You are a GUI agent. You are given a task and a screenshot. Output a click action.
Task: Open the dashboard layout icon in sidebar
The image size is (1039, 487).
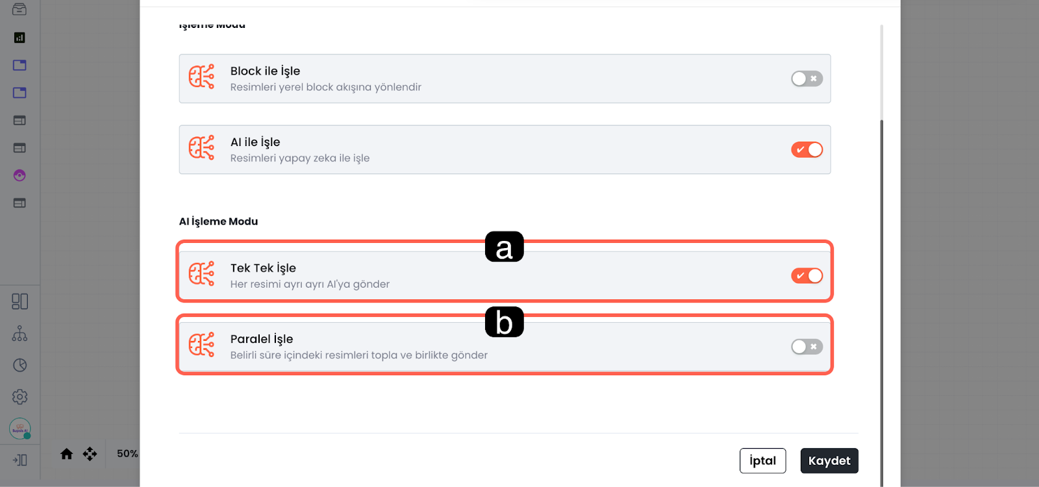(20, 301)
